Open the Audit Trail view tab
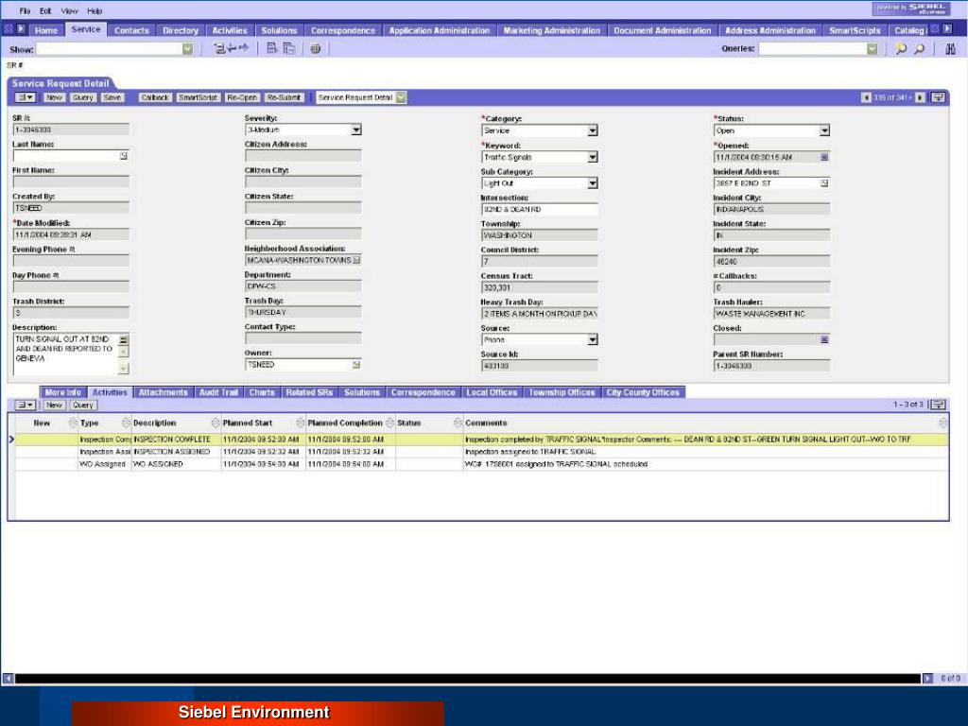Viewport: 968px width, 726px height. pos(218,392)
